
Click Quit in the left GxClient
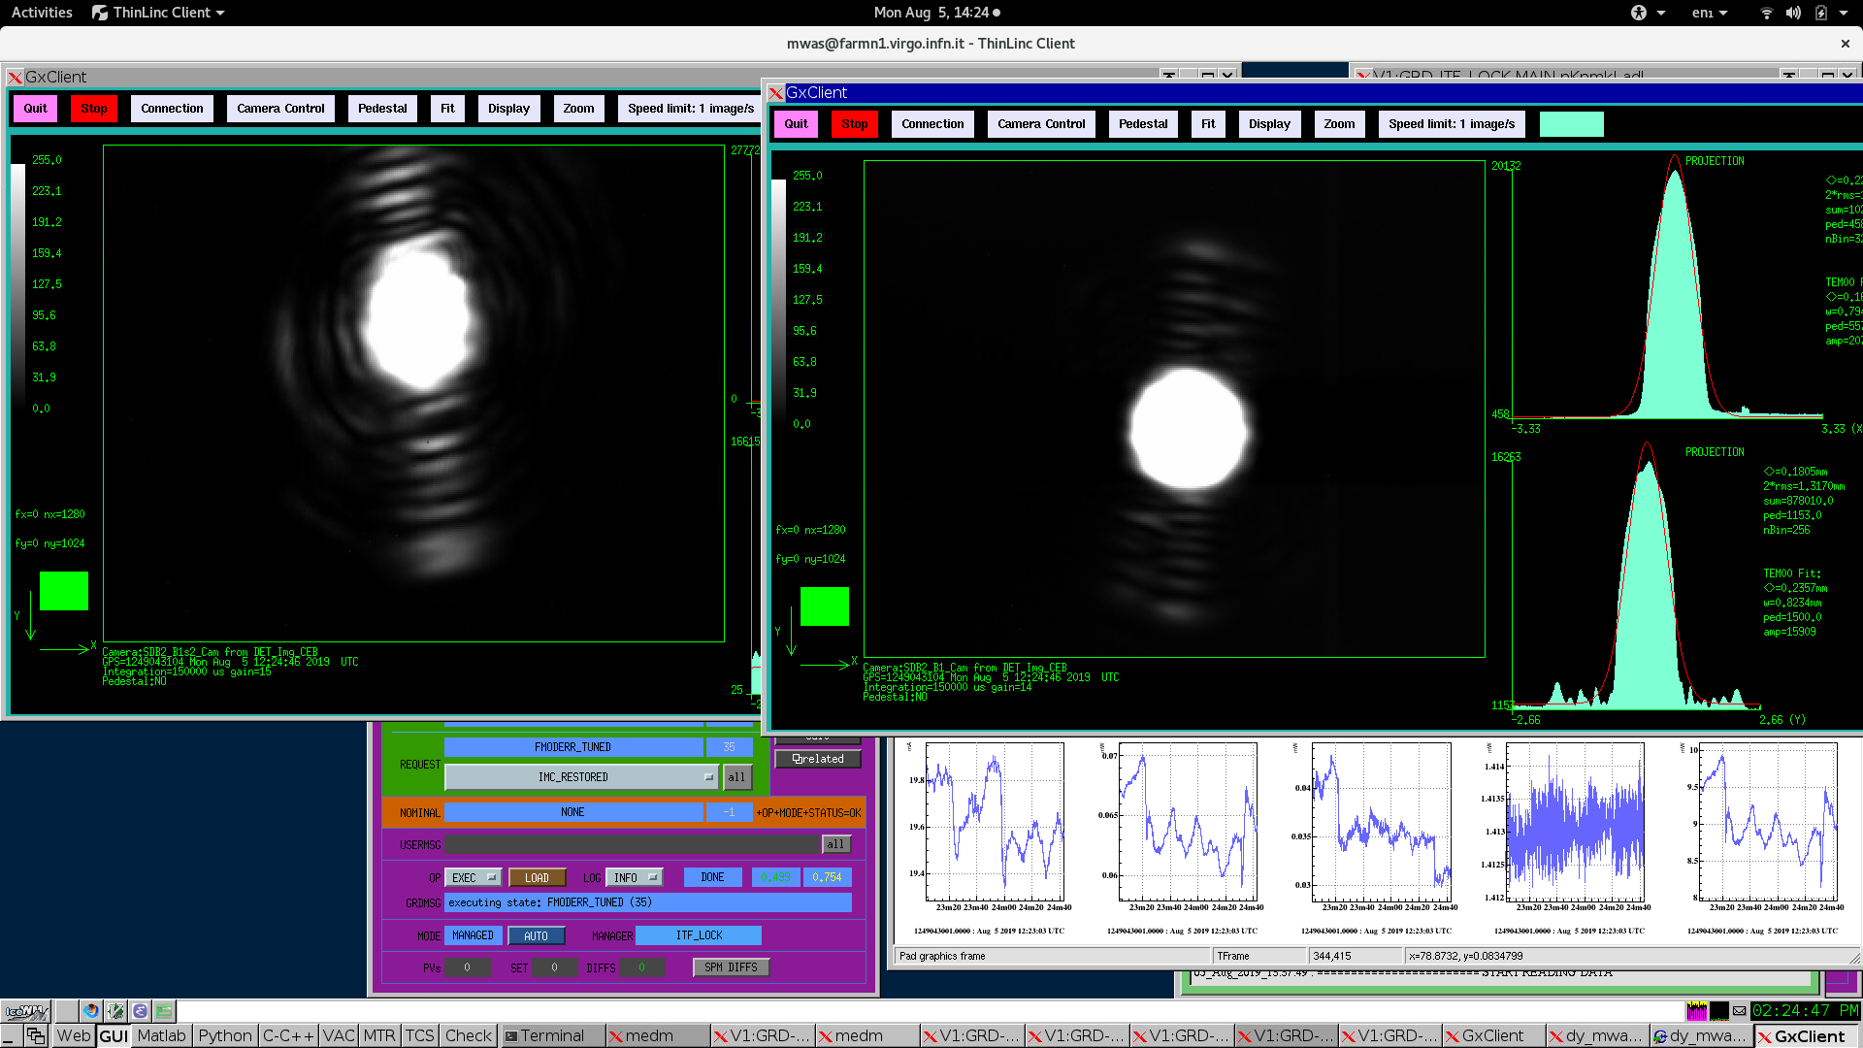click(36, 109)
